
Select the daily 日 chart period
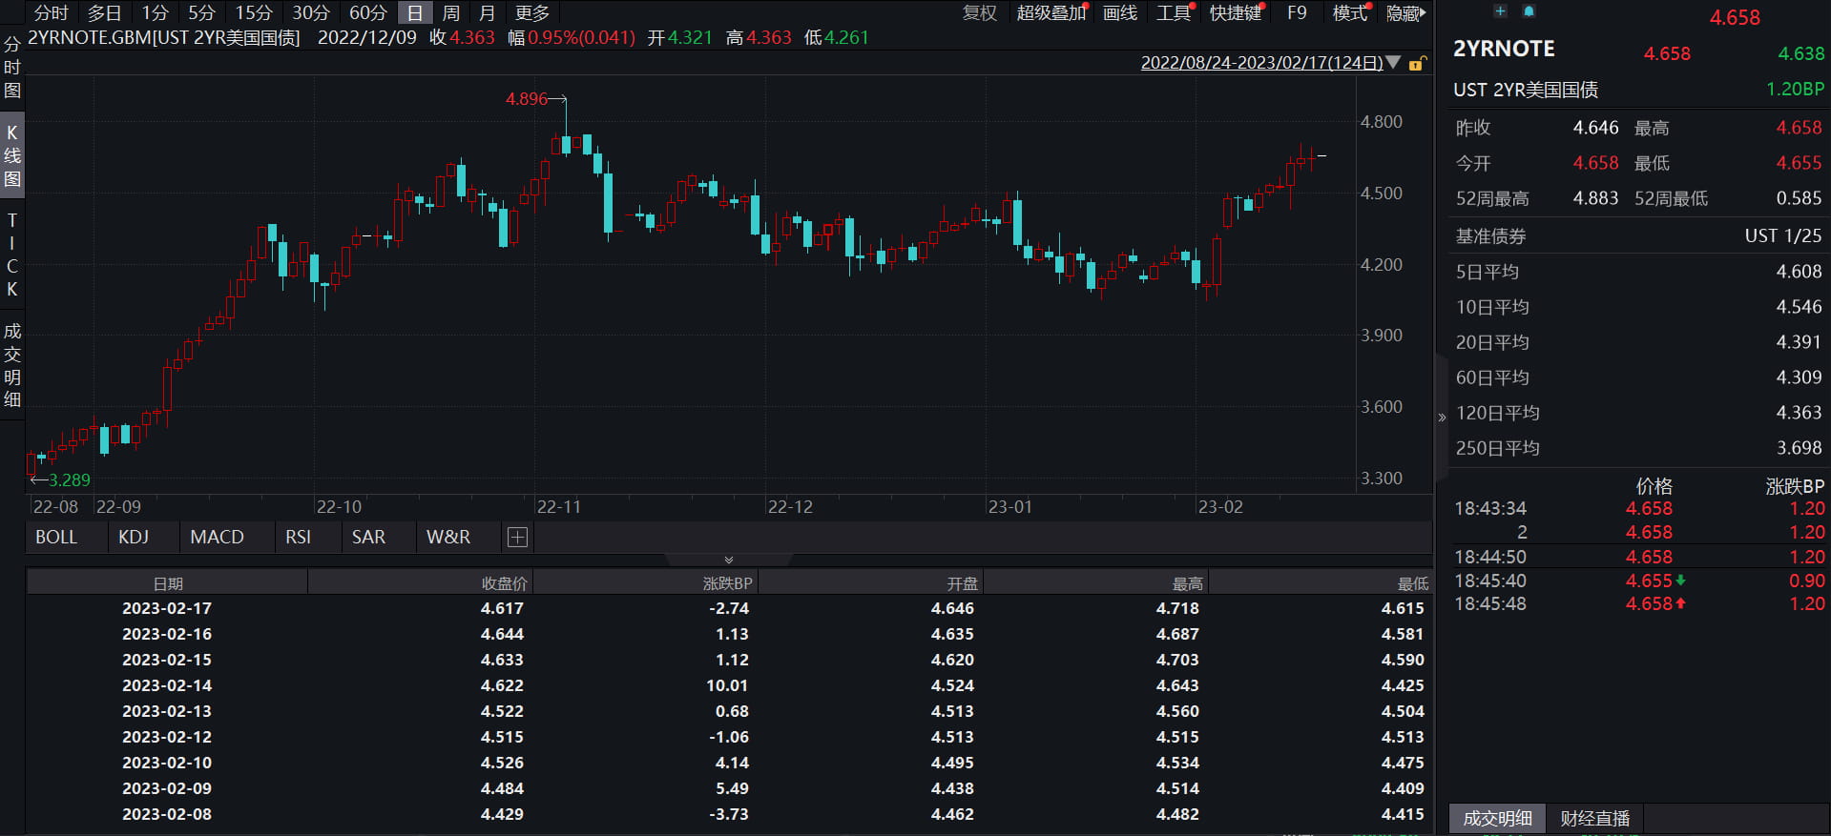pos(414,13)
